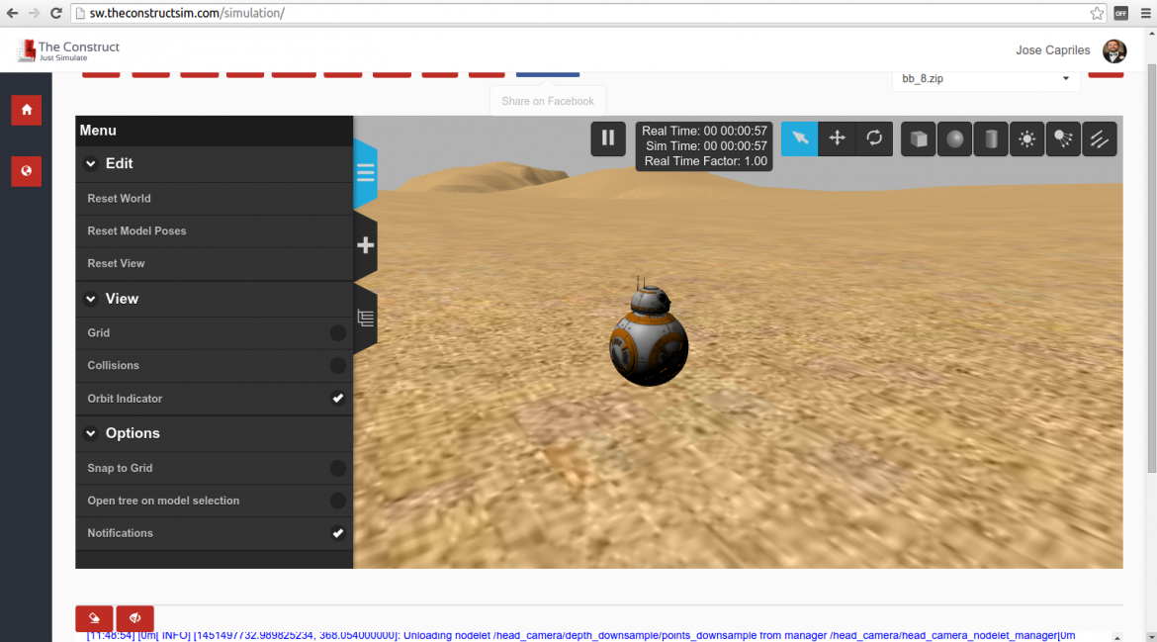Open the main menu side tab
This screenshot has height=642, width=1157.
click(x=365, y=173)
